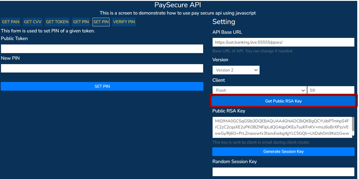Expand the Flash client dropdown
Viewport: 359px width, 179px height.
click(259, 90)
